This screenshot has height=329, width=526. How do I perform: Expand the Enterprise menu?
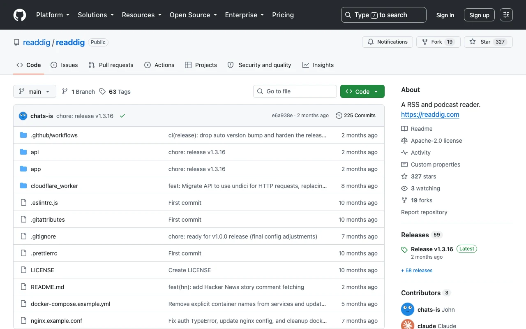point(244,15)
